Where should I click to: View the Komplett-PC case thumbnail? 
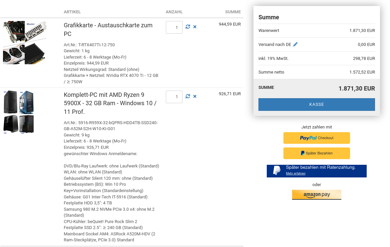click(x=18, y=112)
